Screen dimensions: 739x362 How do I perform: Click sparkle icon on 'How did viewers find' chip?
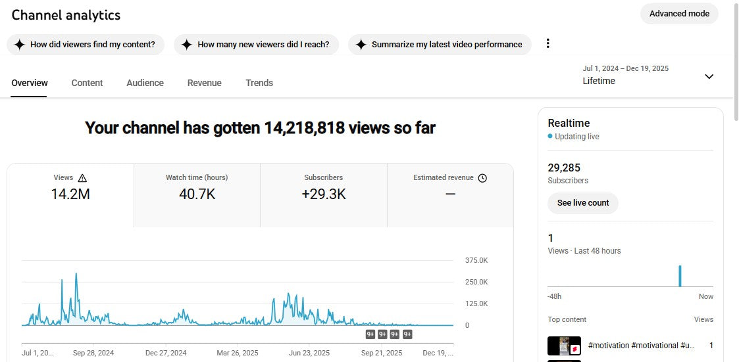(x=20, y=45)
